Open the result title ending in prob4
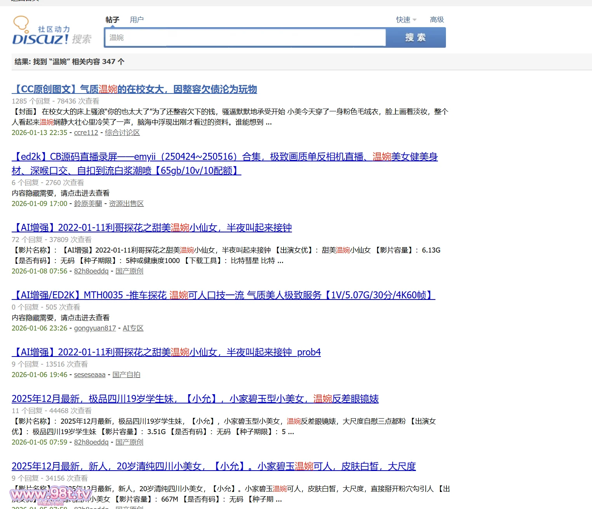This screenshot has height=509, width=592. [166, 352]
